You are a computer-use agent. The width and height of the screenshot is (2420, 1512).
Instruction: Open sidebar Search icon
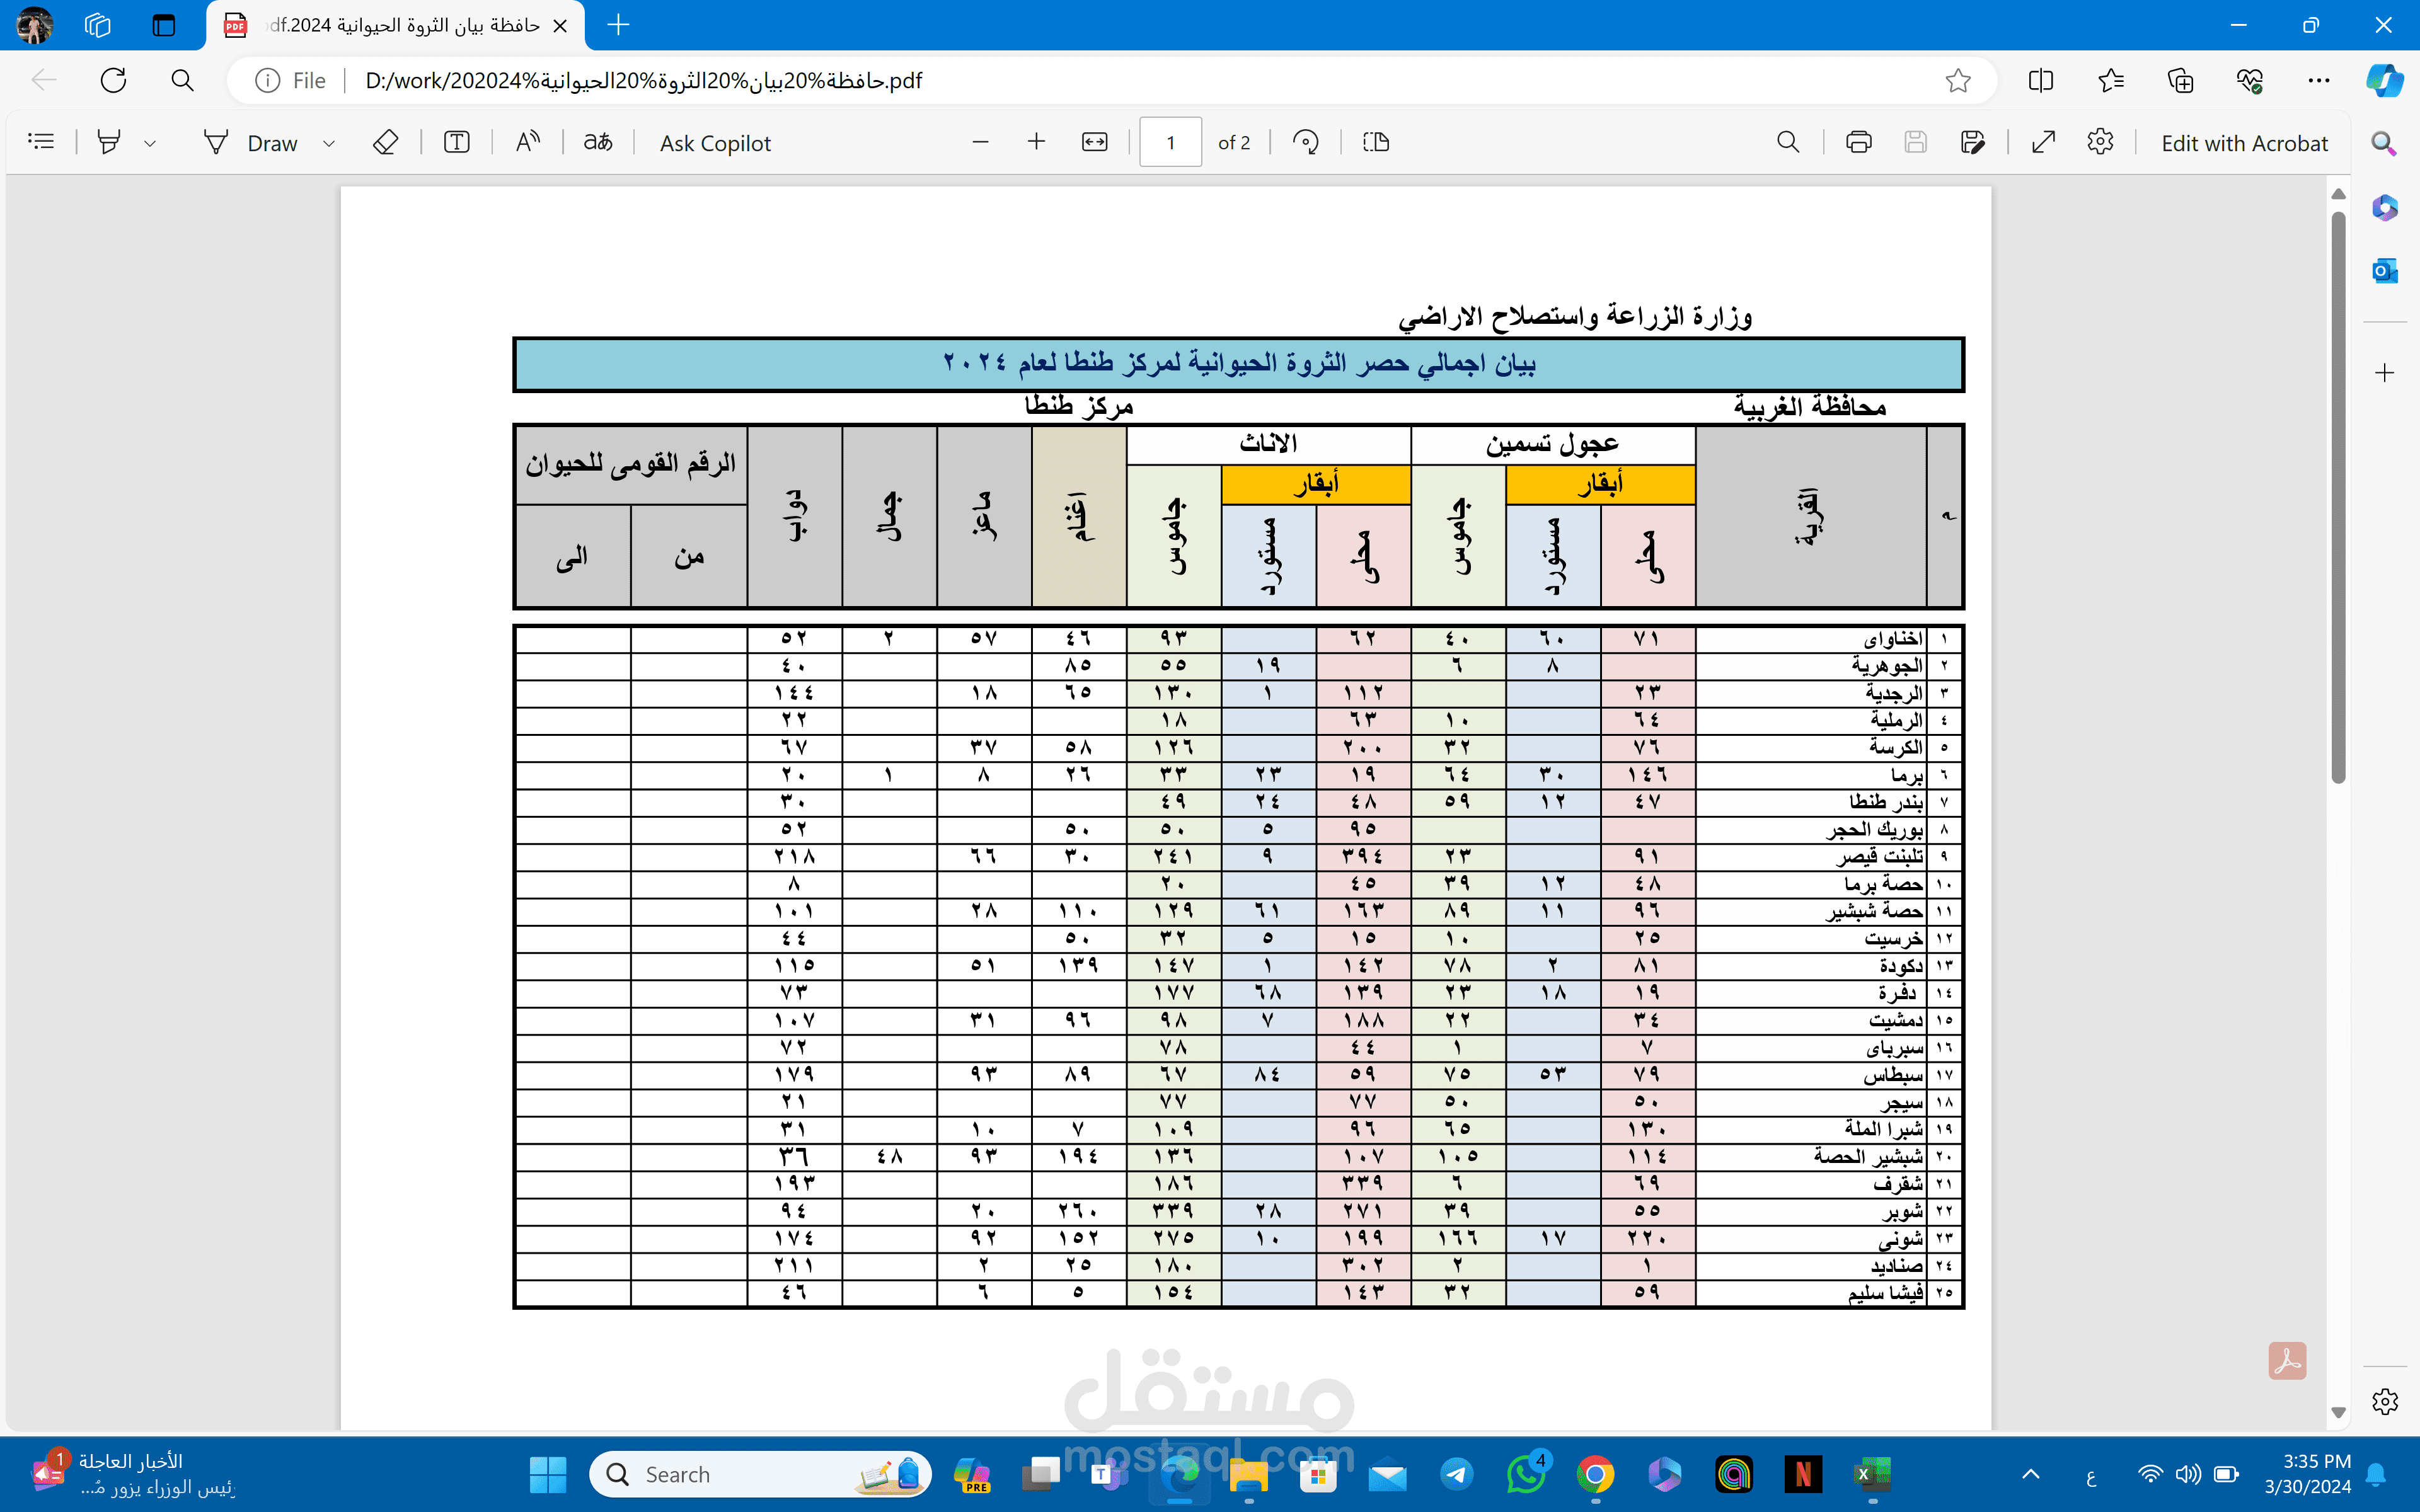2384,143
